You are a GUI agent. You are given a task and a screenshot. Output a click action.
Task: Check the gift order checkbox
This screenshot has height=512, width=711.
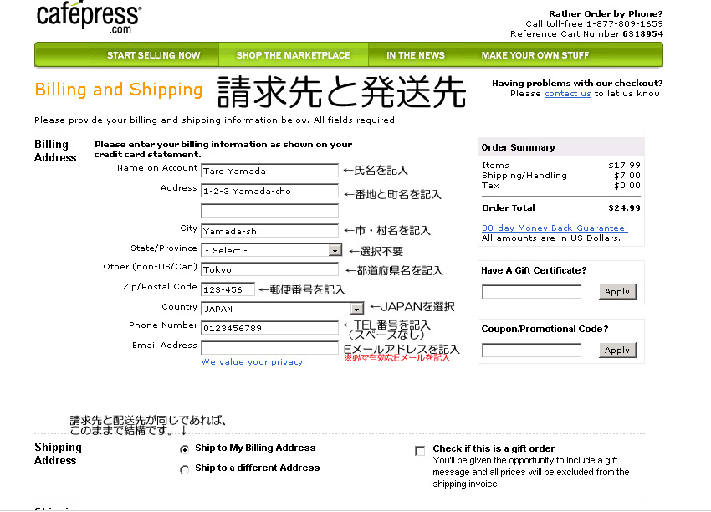[420, 451]
